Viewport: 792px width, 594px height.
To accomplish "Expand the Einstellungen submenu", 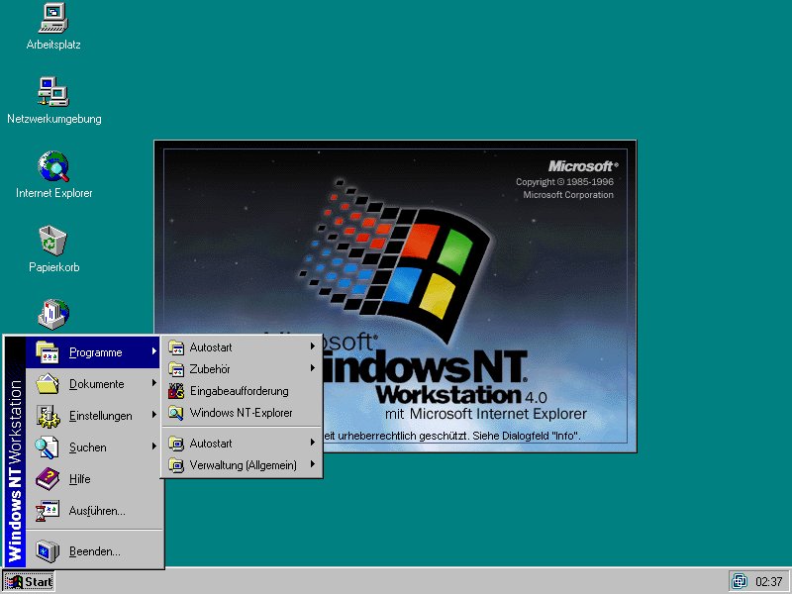I will (x=99, y=416).
